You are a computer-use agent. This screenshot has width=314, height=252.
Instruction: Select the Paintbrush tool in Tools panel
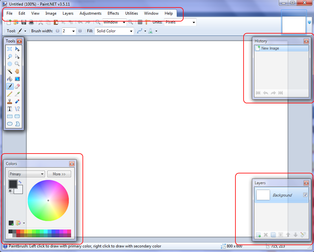pyautogui.click(x=10, y=86)
